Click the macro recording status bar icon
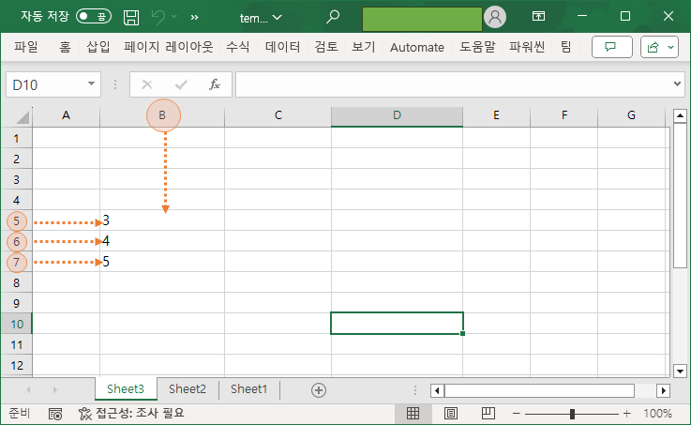Image resolution: width=691 pixels, height=425 pixels. (x=55, y=413)
